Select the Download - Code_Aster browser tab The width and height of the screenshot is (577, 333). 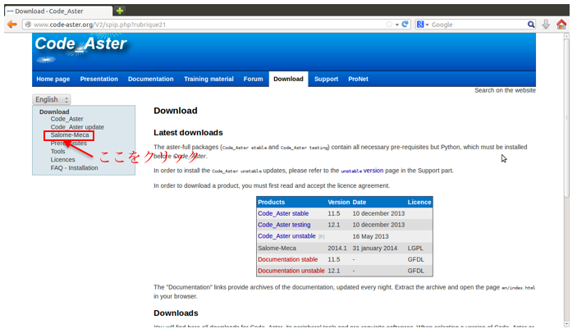(59, 11)
